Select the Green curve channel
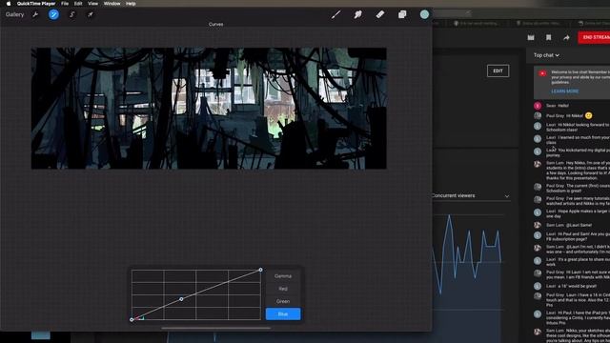The width and height of the screenshot is (610, 343). [283, 301]
